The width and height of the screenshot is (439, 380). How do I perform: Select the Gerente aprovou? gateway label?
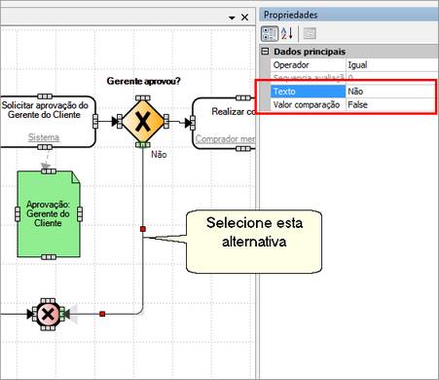point(143,81)
